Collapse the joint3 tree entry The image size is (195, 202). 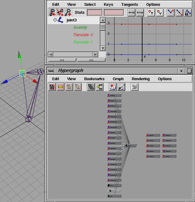tap(55, 20)
